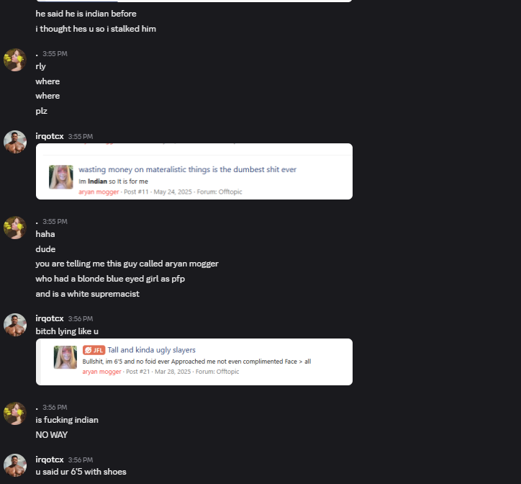Click dot user's avatar next to 'haha' message
Viewport: 521px width, 484px height.
click(x=15, y=228)
